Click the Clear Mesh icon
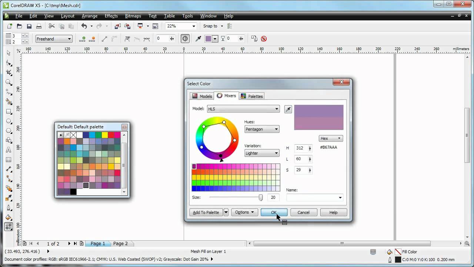474x267 pixels. click(x=264, y=39)
